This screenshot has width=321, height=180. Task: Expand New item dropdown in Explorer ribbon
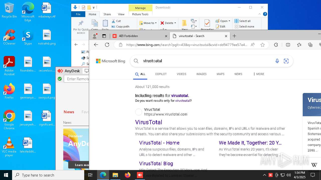pos(194,21)
